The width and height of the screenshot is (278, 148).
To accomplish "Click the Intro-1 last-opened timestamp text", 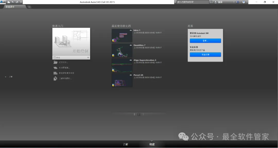I will click(147, 33).
